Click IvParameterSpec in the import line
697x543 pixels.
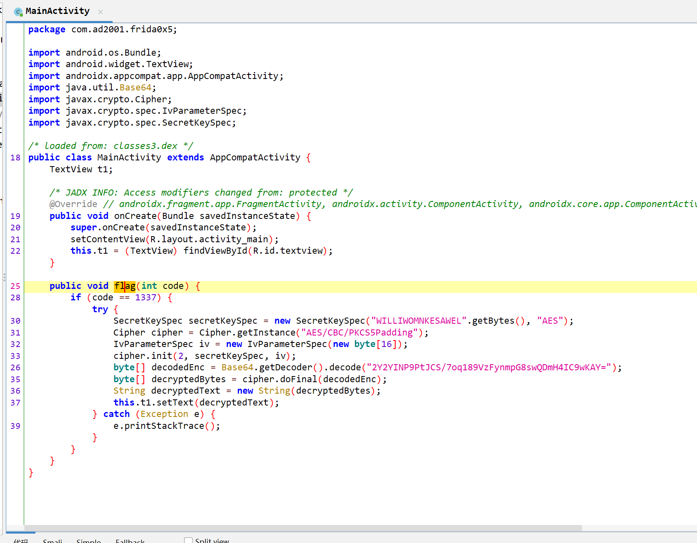pos(202,111)
